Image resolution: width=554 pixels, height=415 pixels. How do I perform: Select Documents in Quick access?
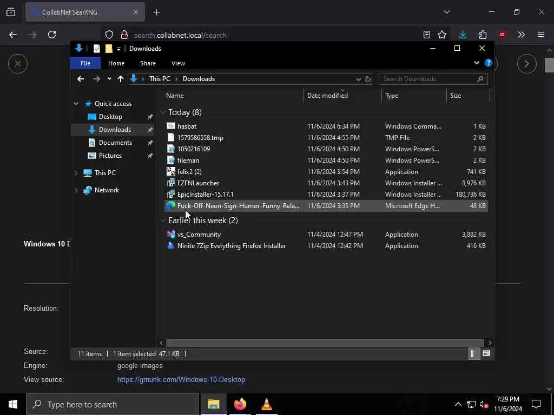tap(115, 143)
